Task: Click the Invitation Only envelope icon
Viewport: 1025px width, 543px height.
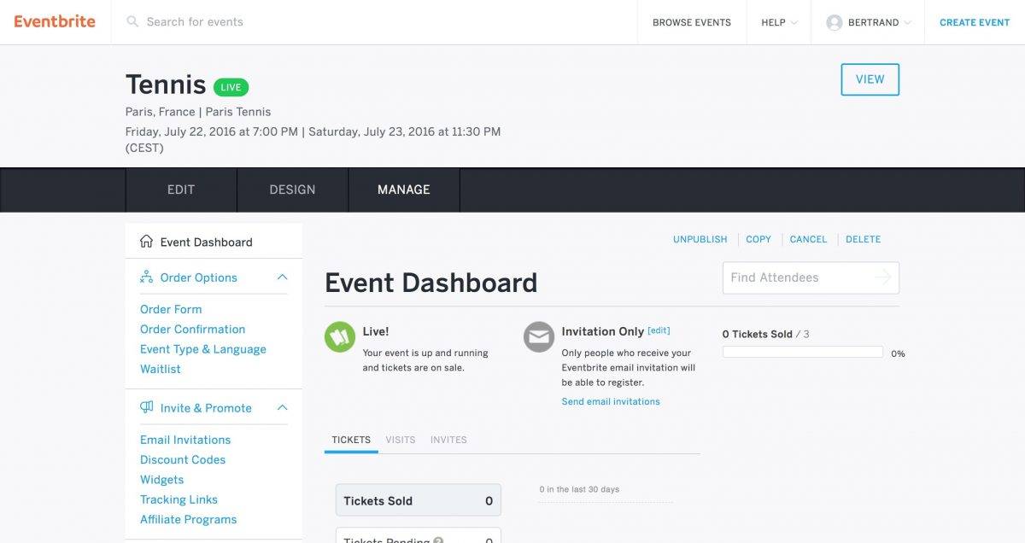Action: (539, 337)
